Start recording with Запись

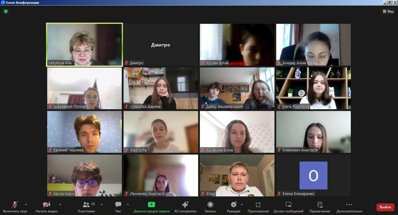[210, 207]
